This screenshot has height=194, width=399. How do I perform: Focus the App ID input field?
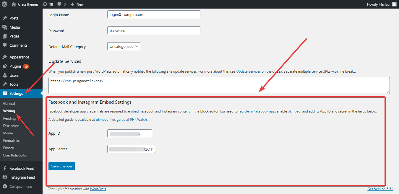click(130, 133)
